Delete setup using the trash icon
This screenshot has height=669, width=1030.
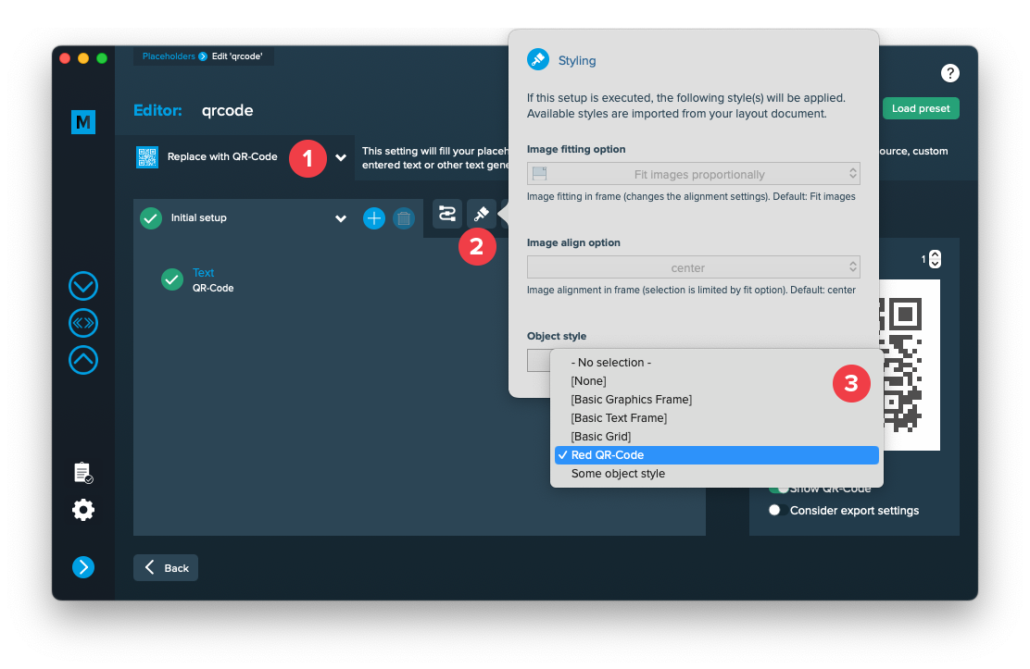403,218
